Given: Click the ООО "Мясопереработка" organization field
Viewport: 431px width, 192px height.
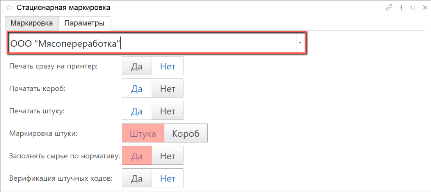Looking at the screenshot, I should click(x=152, y=43).
